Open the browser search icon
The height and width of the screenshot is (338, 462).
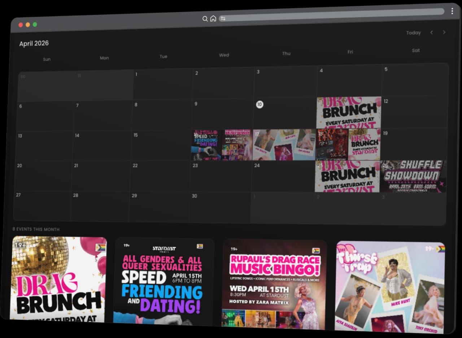pyautogui.click(x=205, y=19)
